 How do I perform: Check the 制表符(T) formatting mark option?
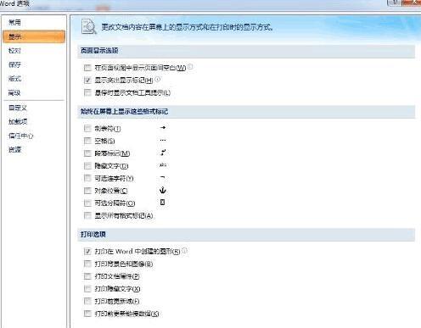point(87,128)
